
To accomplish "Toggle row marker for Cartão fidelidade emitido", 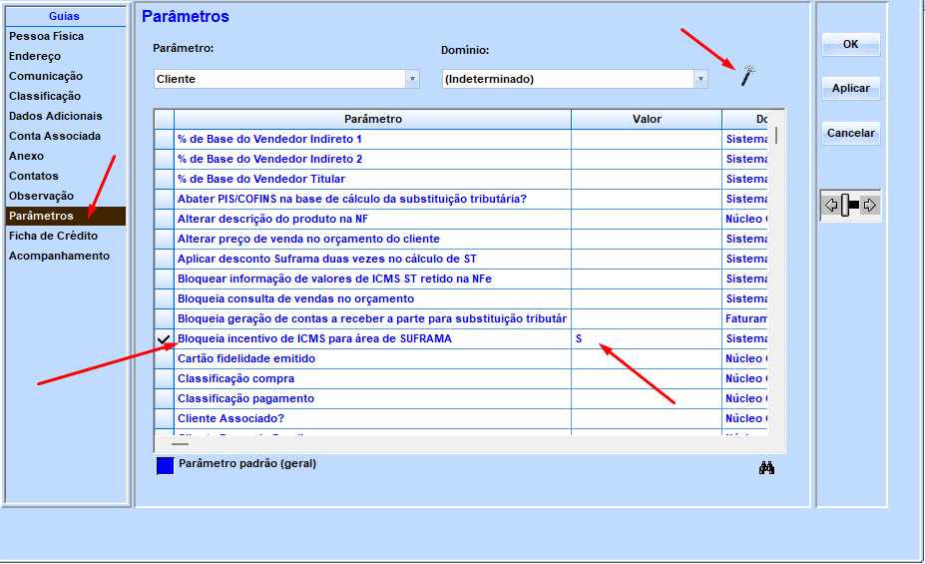I will point(164,358).
